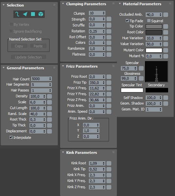Image resolution: width=175 pixels, height=196 pixels.
Task: Collapse the General Parameters rollout
Action: [4, 68]
